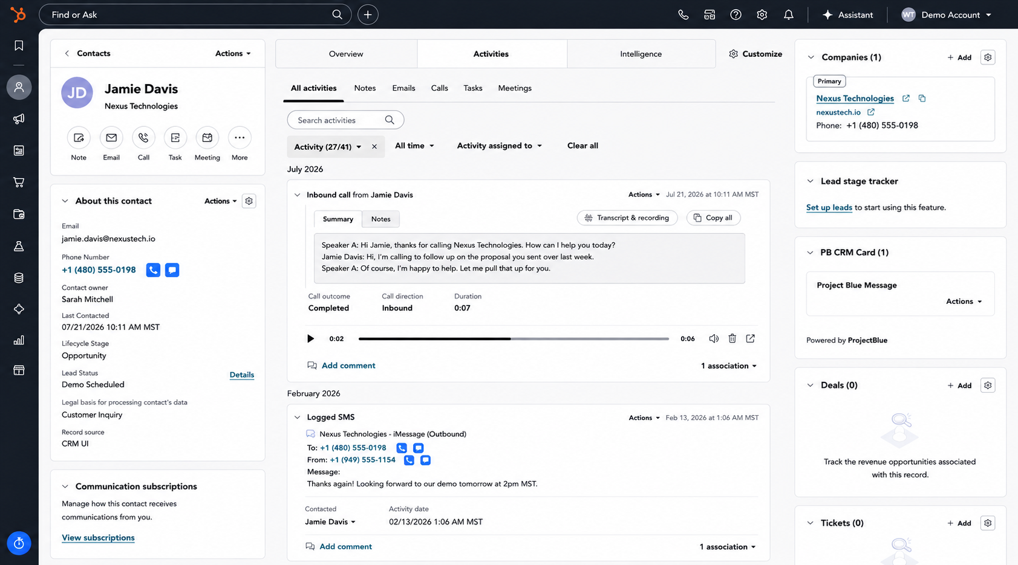Click the Customize button
The image size is (1018, 565).
(x=755, y=54)
